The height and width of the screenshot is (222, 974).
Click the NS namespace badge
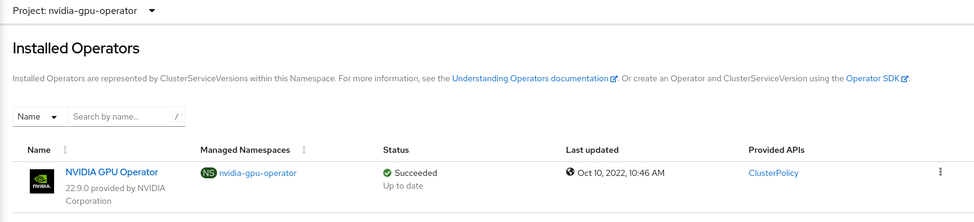click(x=209, y=173)
